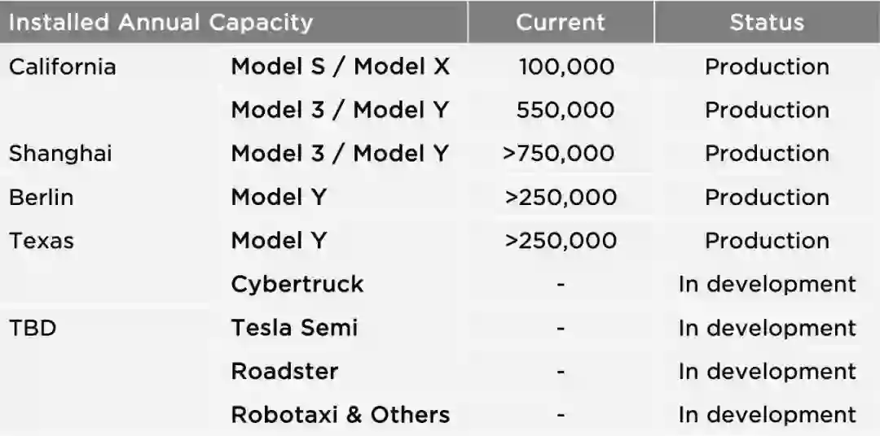880x436 pixels.
Task: Click the Berlin row's >250,000 value
Action: [x=561, y=198]
